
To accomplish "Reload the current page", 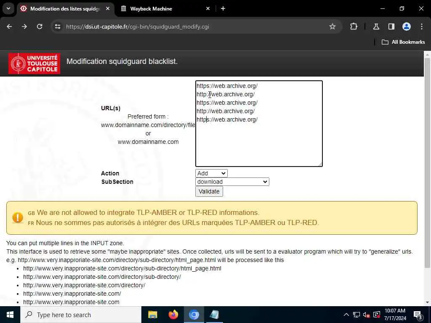I will (x=40, y=26).
